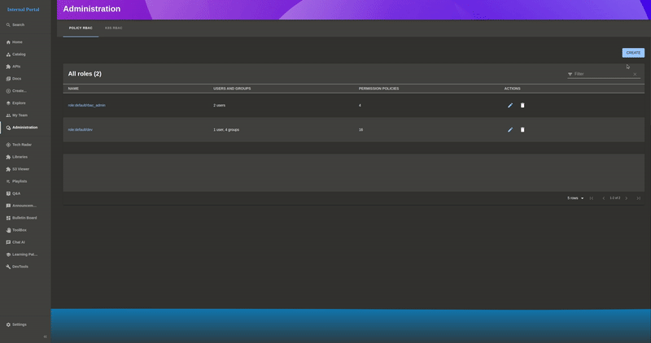Jump to the last page of roles
Screen dimensions: 651x343
coord(638,198)
